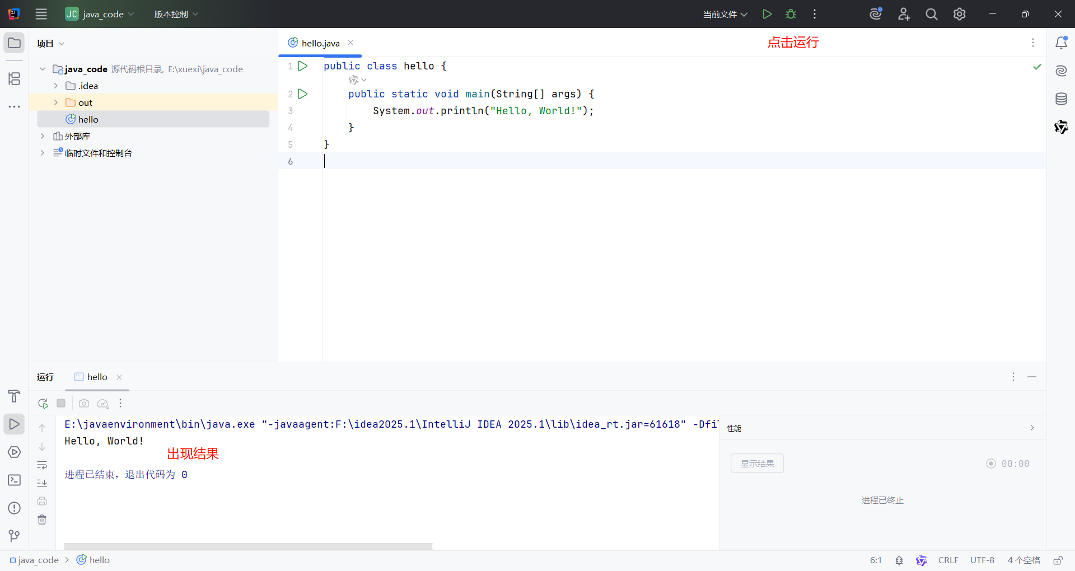Change the 4个空格 indent setting
The height and width of the screenshot is (571, 1075).
(x=1024, y=560)
